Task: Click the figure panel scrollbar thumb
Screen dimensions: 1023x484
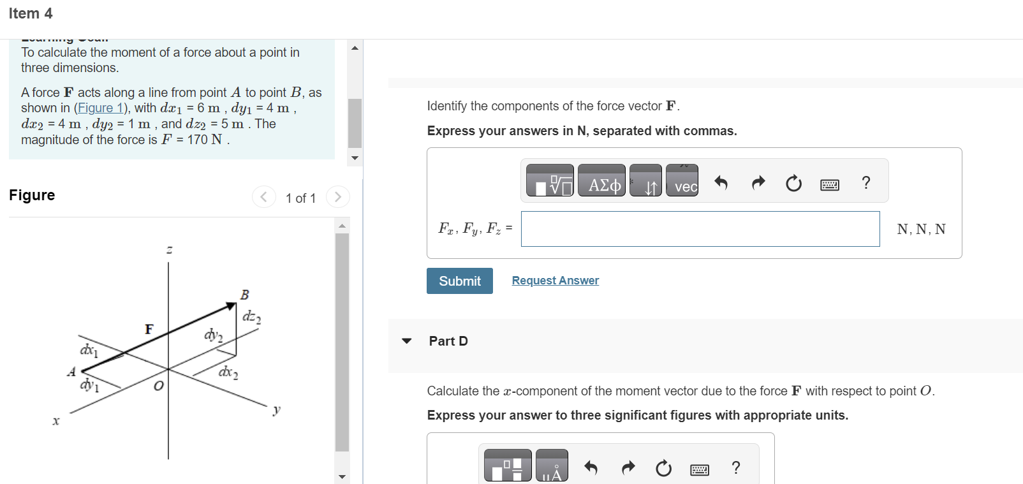Action: pyautogui.click(x=342, y=342)
